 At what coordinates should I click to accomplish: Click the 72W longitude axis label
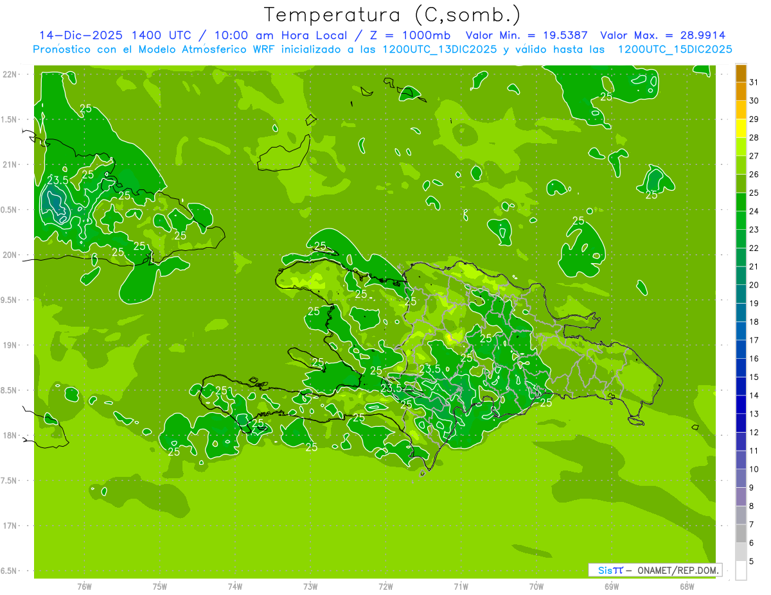(x=385, y=587)
